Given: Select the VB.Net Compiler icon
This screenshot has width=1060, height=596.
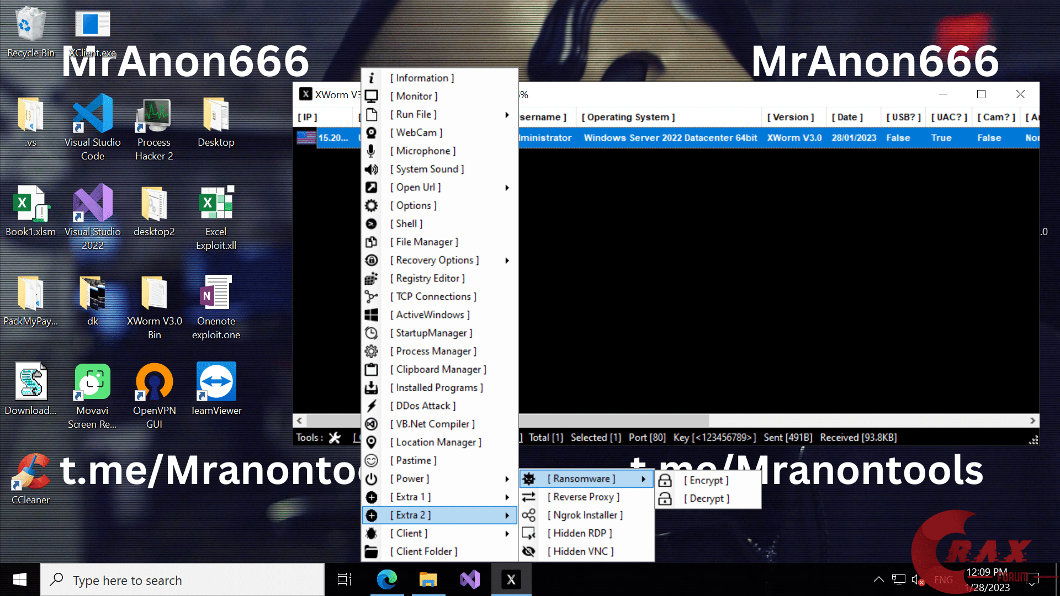Looking at the screenshot, I should click(372, 424).
